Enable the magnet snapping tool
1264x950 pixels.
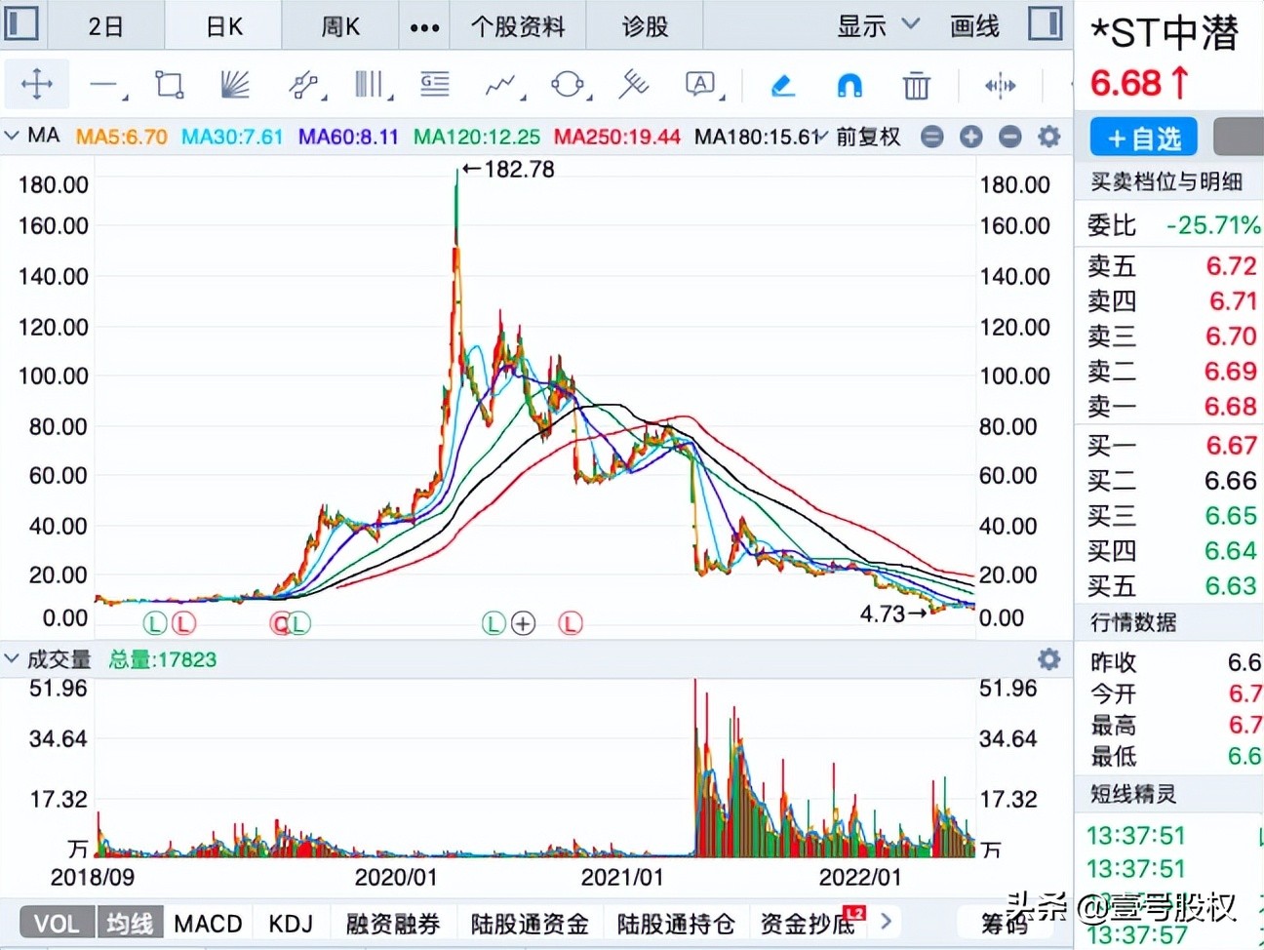point(848,85)
